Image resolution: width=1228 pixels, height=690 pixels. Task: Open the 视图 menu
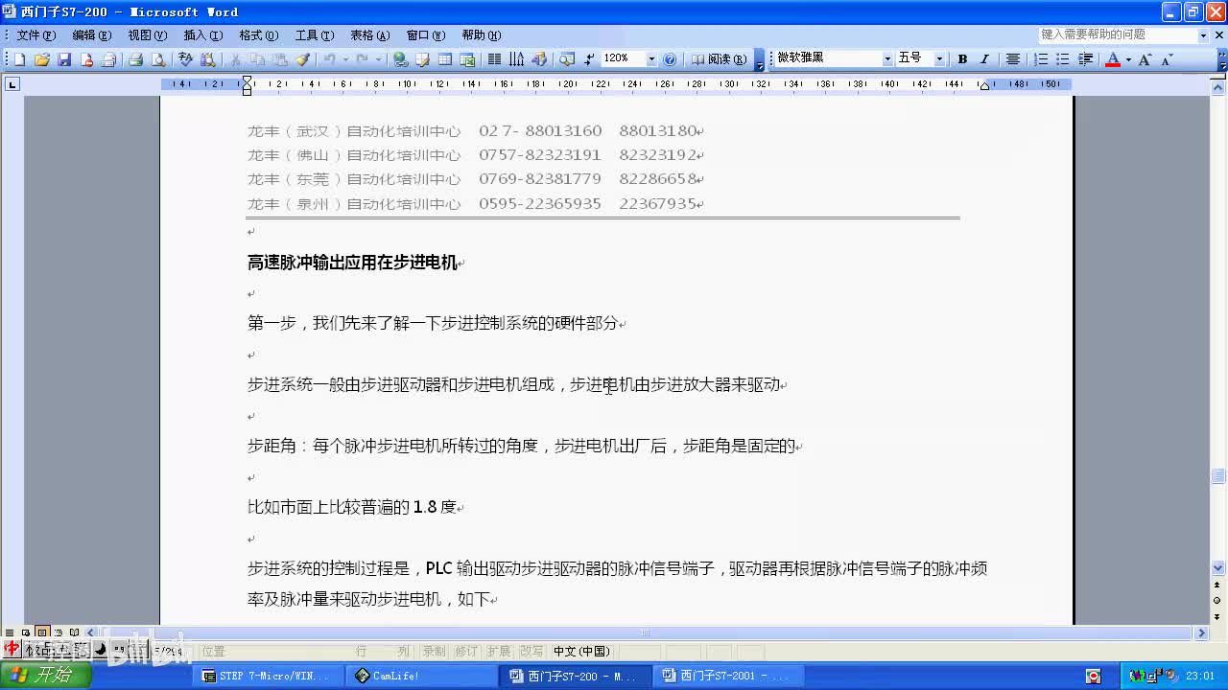point(147,35)
